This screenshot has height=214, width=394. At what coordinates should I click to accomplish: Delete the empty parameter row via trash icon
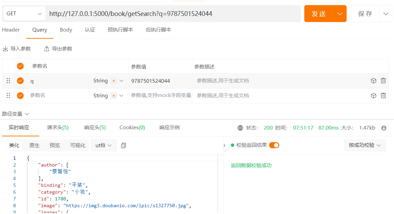[383, 95]
